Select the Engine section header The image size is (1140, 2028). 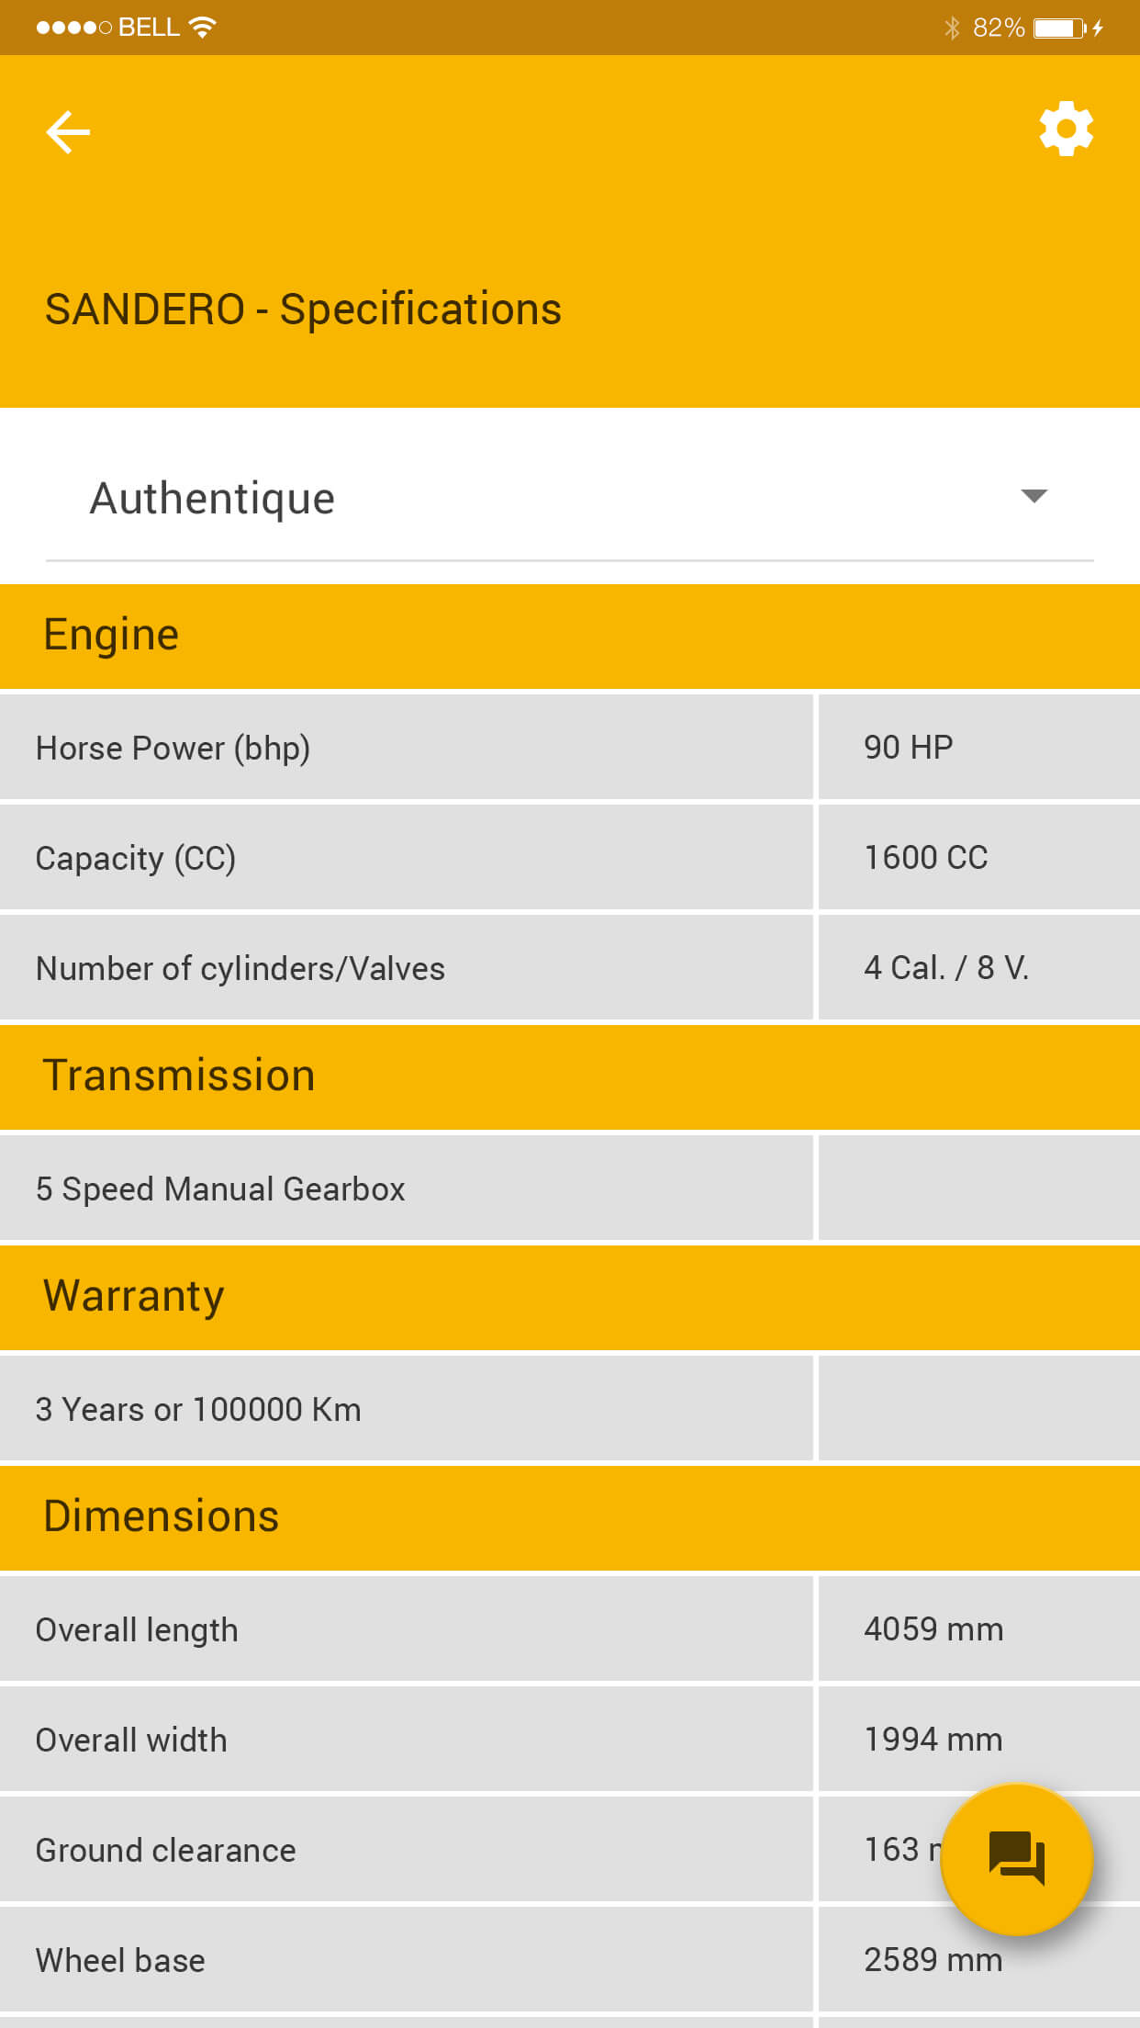click(570, 636)
